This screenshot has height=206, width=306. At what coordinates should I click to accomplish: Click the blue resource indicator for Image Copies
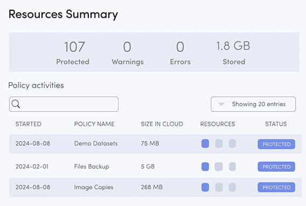[x=205, y=187]
